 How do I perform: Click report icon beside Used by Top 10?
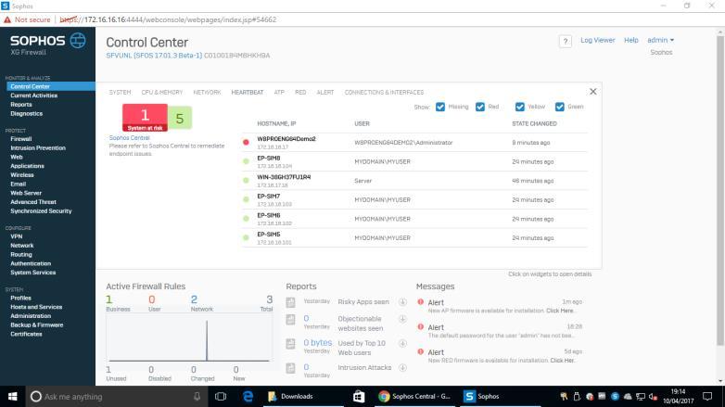point(290,344)
